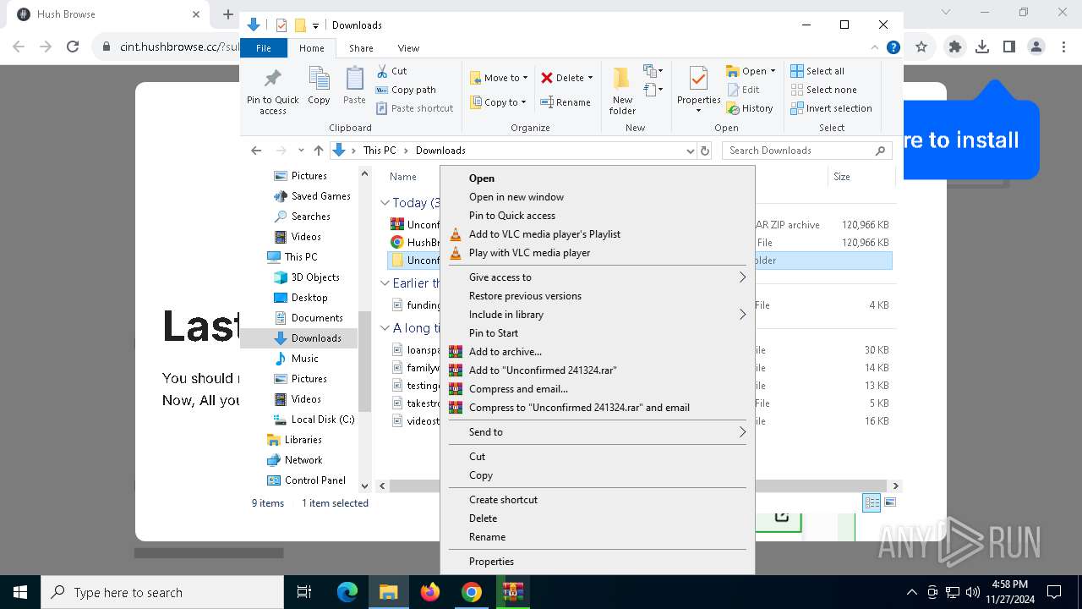
Task: Open the Move to dropdown
Action: click(499, 78)
